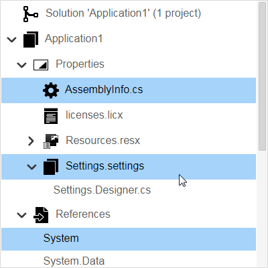Collapse the References node chevron
This screenshot has width=268, height=268.
21,215
